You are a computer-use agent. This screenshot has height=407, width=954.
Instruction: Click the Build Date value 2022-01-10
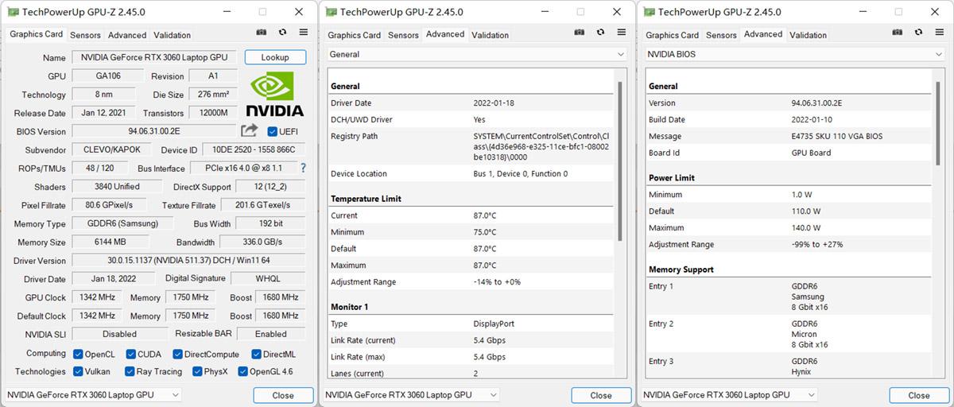[812, 119]
